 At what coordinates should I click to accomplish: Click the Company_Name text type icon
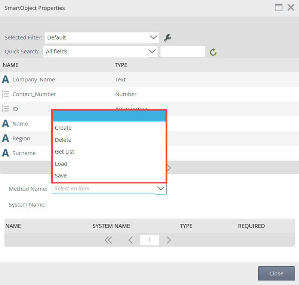point(6,80)
